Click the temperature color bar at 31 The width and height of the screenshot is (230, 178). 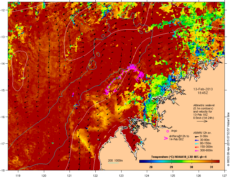pyautogui.click(x=211, y=162)
